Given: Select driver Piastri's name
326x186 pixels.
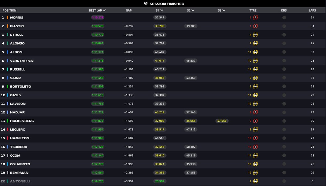Looking at the screenshot, I should 17,26.
